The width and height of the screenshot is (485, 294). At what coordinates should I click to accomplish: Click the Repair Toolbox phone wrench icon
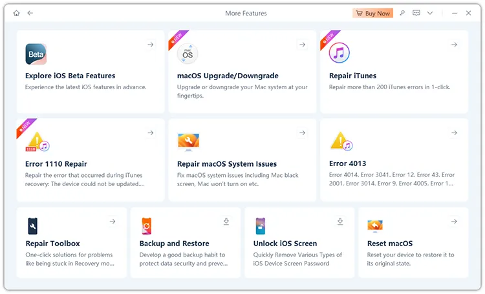click(33, 226)
